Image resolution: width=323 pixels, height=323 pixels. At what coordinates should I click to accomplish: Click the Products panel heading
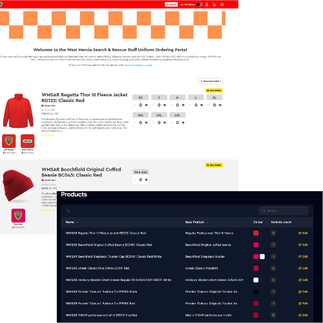coord(74,194)
